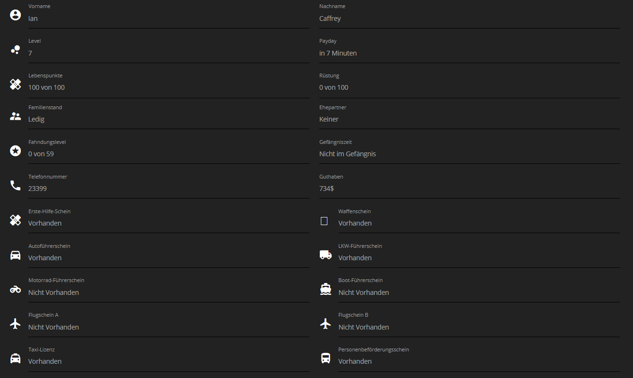
Task: Click the empty square icon beside Waffenschein
Action: [324, 221]
